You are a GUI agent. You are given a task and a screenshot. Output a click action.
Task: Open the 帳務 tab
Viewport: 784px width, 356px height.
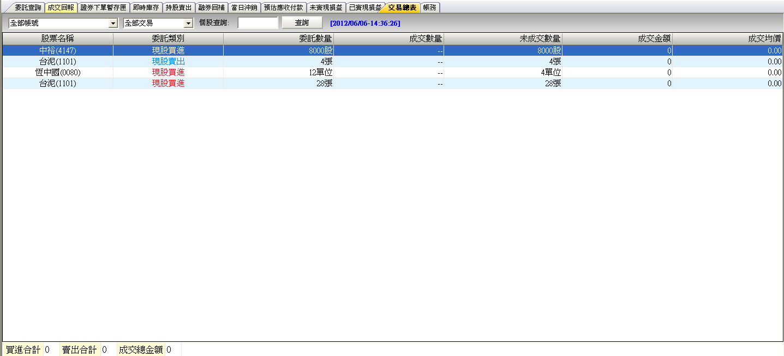tap(429, 8)
